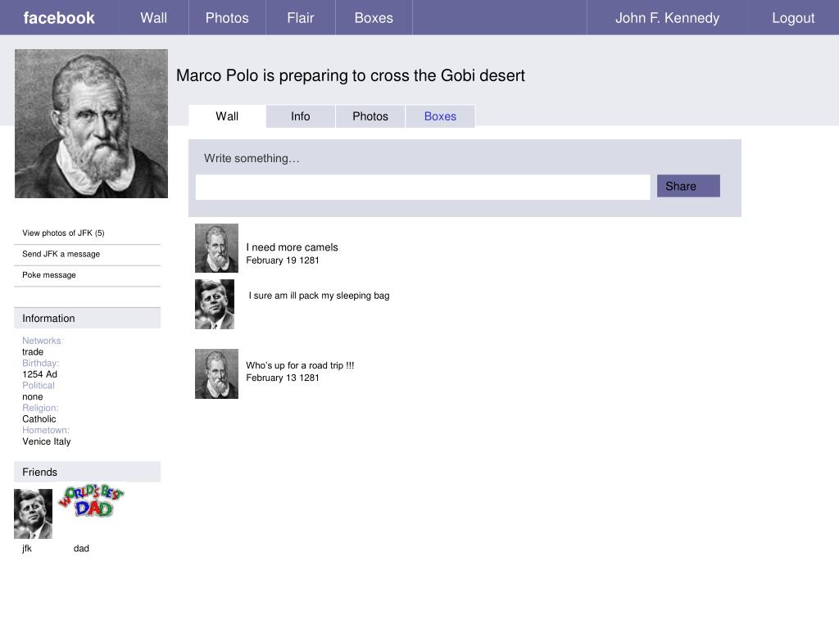Click the Poke message link
Image resolution: width=839 pixels, height=629 pixels.
point(49,275)
